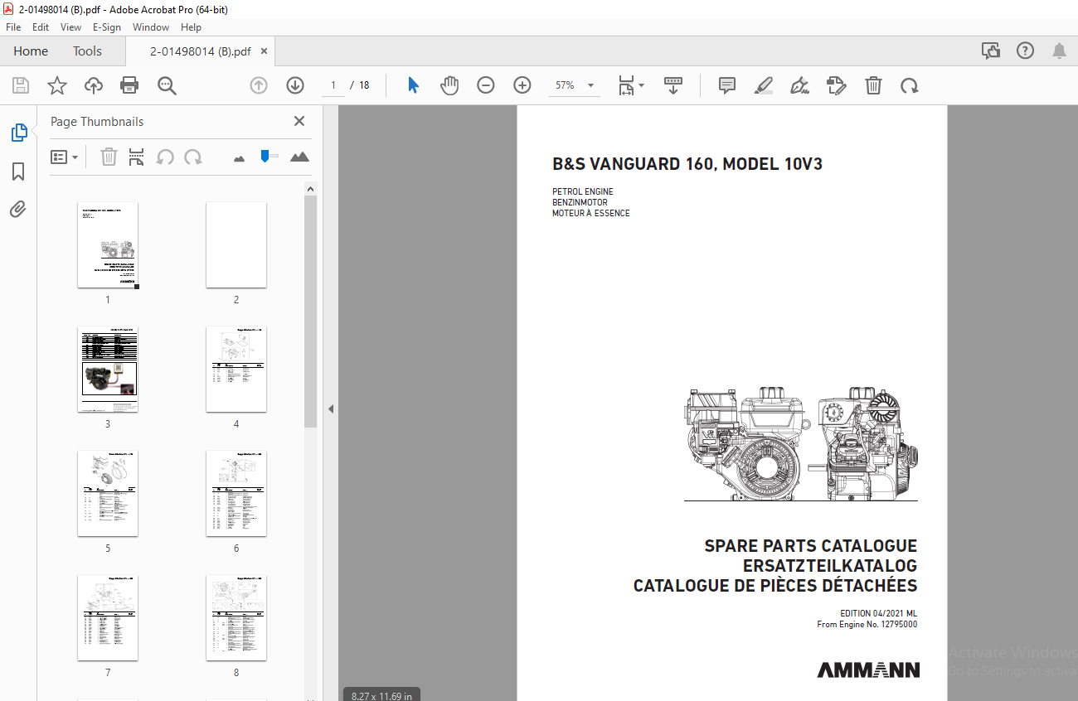This screenshot has width=1078, height=701.
Task: Select page 6 thumbnail
Action: 236,494
